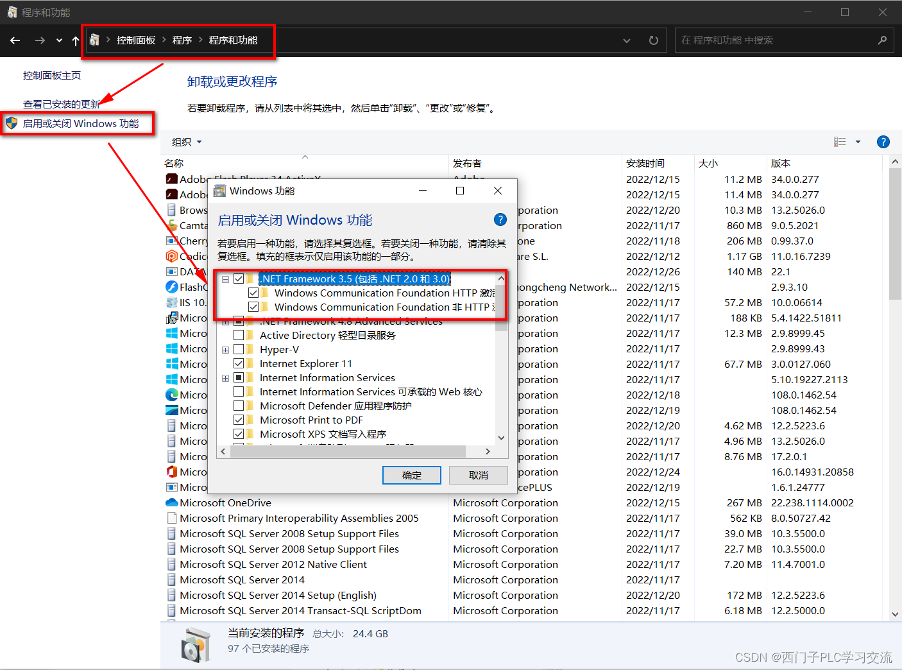Check Microsoft Defender 应用程序防护 checkbox
Viewport: 902px width, 670px height.
point(239,406)
